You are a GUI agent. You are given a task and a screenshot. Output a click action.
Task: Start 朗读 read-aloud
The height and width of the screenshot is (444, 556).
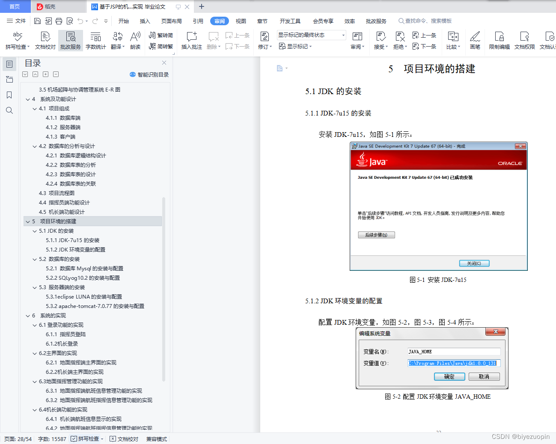[135, 41]
